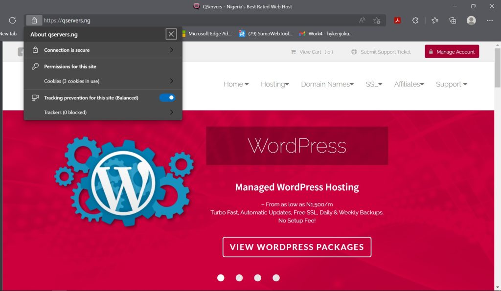Click the View Cart link
The width and height of the screenshot is (501, 291).
[x=312, y=52]
